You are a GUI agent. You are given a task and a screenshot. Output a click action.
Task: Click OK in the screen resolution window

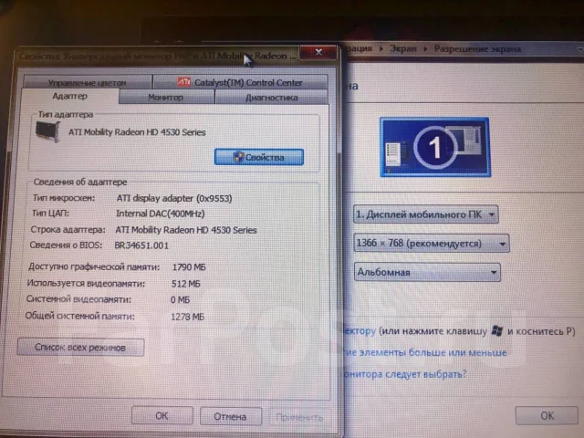click(547, 415)
